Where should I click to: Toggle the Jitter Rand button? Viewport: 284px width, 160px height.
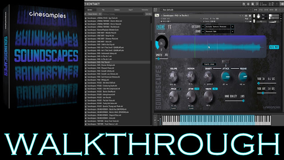(191, 108)
